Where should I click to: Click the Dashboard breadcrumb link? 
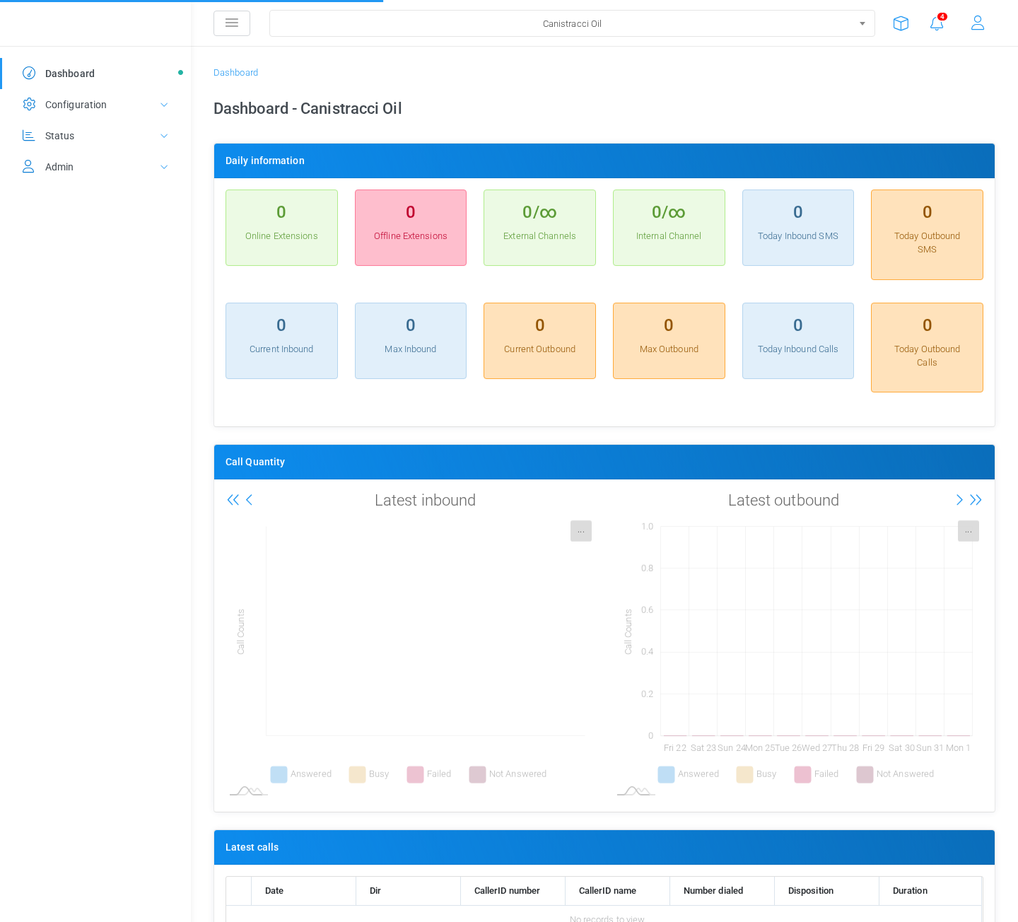(x=235, y=73)
